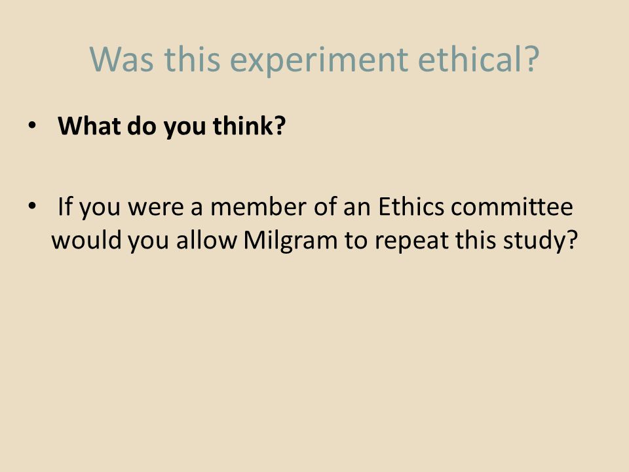Click the word 'ethical?' in the heading
This screenshot has height=472, width=629.
478,58
